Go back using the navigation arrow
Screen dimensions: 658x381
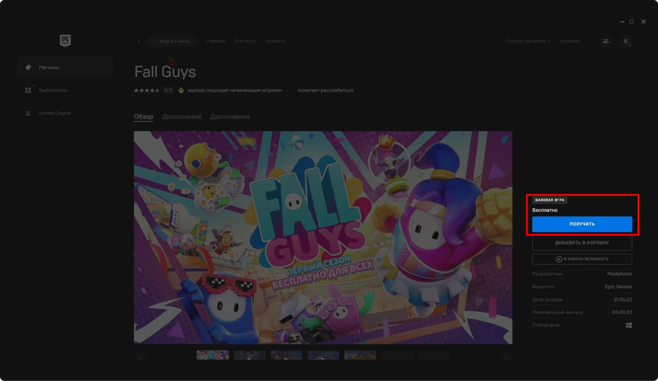click(139, 41)
